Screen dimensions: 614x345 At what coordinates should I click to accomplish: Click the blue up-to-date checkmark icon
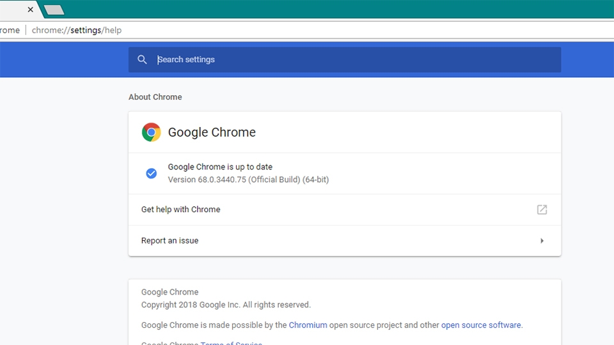coord(151,173)
